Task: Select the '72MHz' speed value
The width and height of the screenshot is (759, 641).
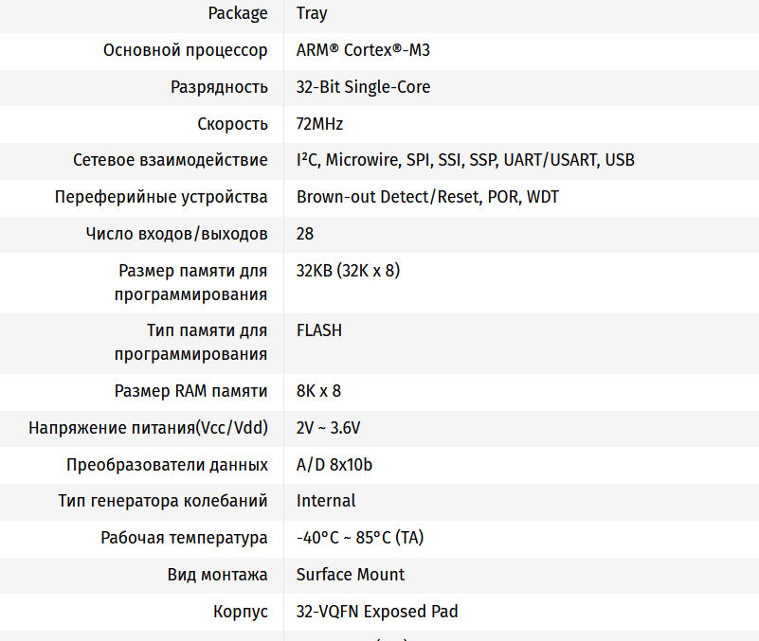Action: coord(319,124)
